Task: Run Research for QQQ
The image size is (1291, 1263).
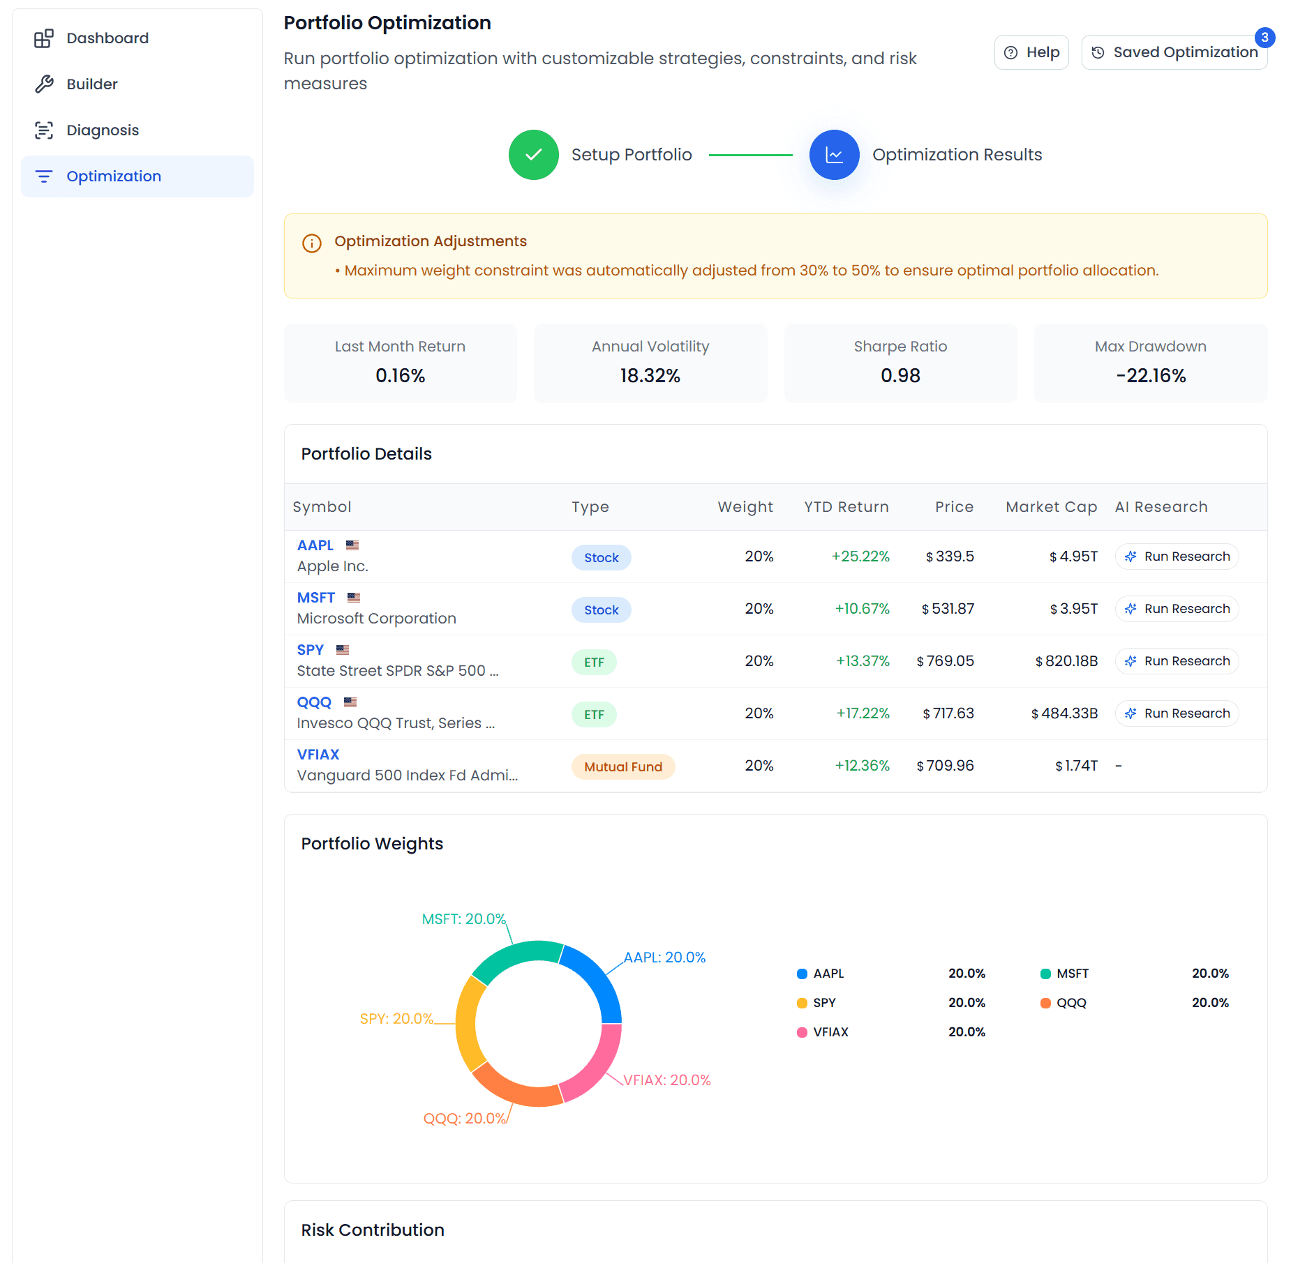Action: tap(1177, 713)
